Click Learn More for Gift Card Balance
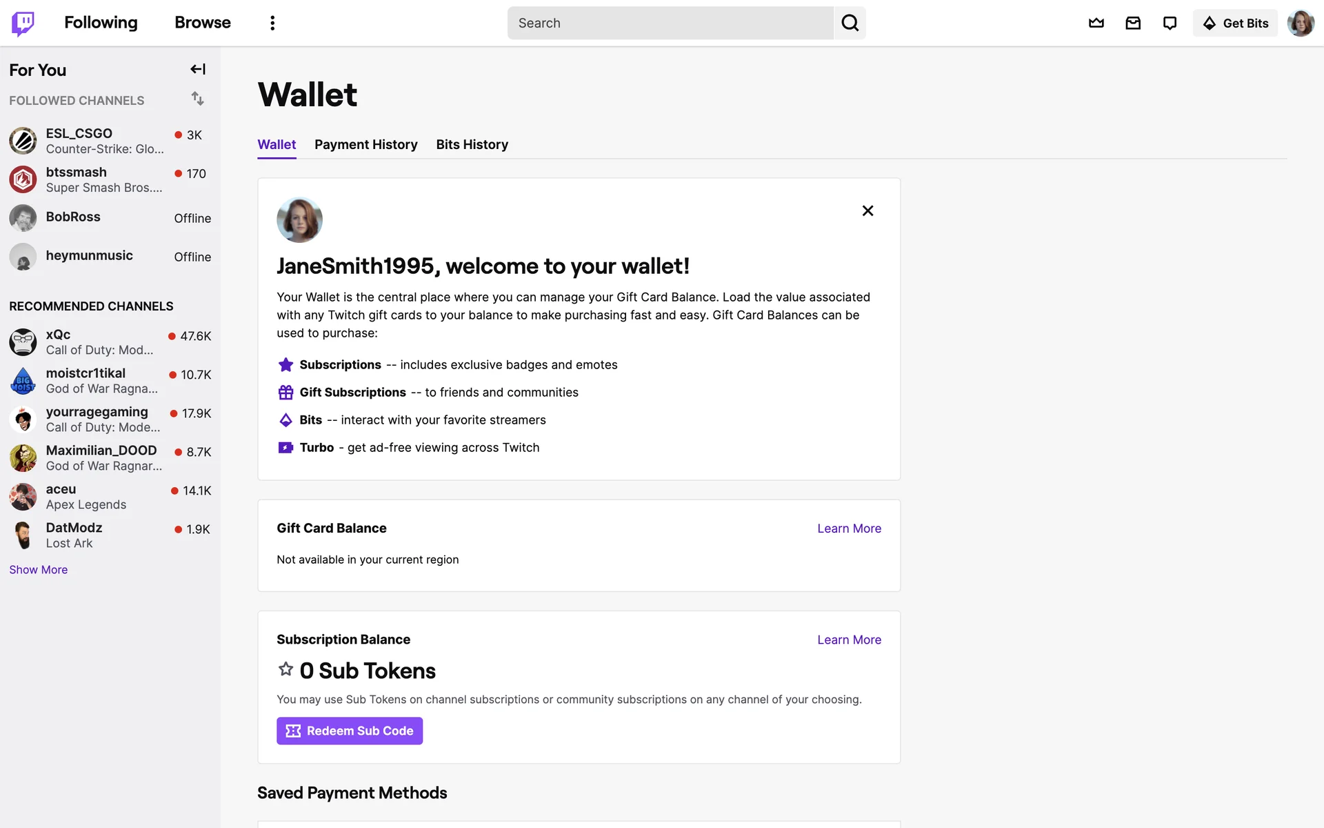This screenshot has width=1324, height=828. [x=849, y=529]
